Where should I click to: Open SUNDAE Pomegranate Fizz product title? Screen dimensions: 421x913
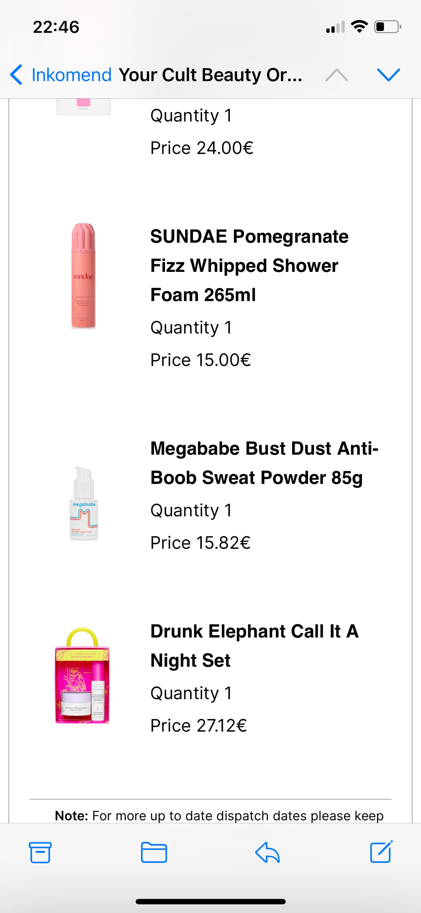pyautogui.click(x=249, y=265)
